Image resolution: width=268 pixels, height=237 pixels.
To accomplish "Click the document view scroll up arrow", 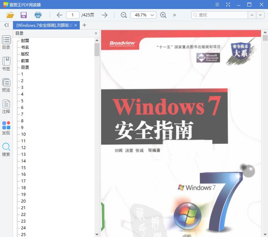I will (x=265, y=32).
